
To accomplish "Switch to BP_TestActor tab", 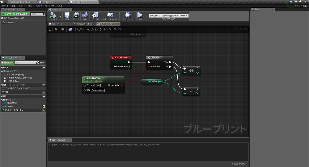I will pyautogui.click(x=49, y=2).
